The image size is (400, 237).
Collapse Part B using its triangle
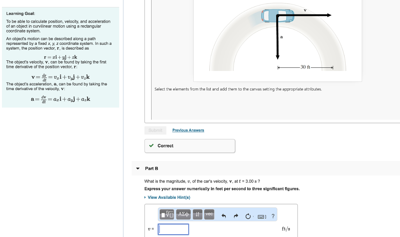[137, 168]
